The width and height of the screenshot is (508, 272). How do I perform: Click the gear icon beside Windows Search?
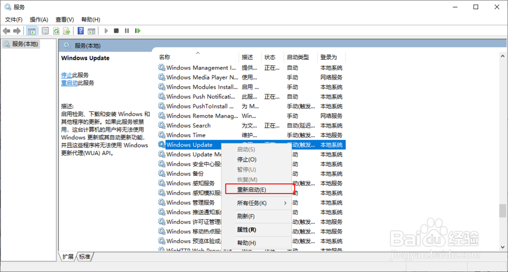pyautogui.click(x=162, y=125)
